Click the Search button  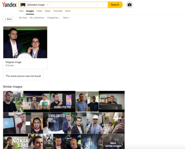tap(115, 5)
